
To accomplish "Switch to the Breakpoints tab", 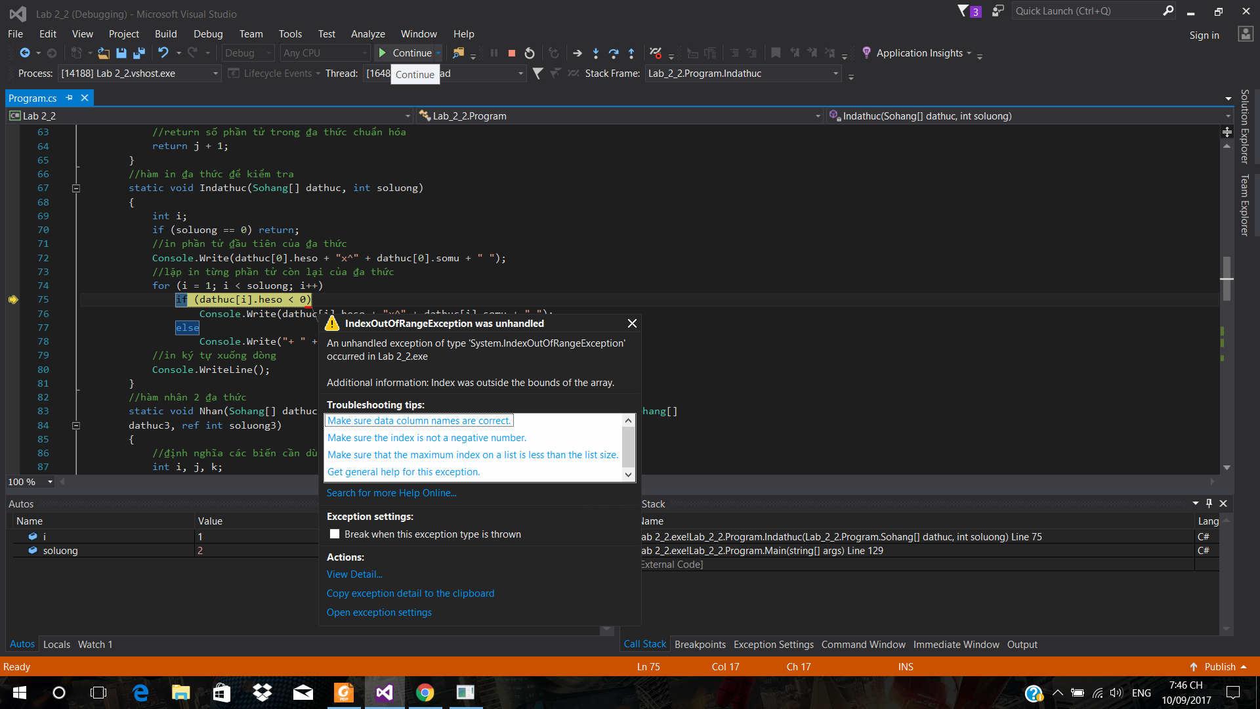I will pos(700,645).
